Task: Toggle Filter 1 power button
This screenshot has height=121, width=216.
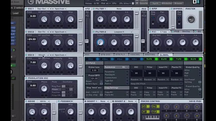Action: (x=94, y=9)
